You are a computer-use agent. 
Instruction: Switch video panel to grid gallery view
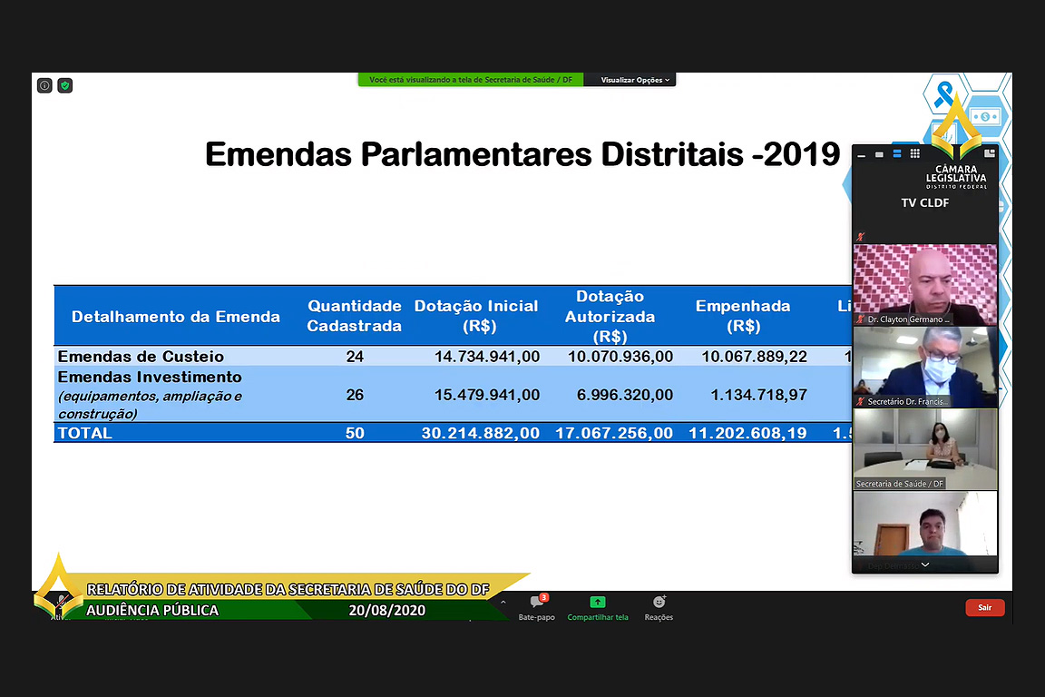[x=914, y=154]
